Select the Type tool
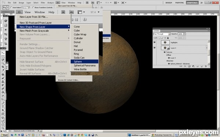Image resolution: width=220 pixels, height=137 pixels. tap(3, 107)
